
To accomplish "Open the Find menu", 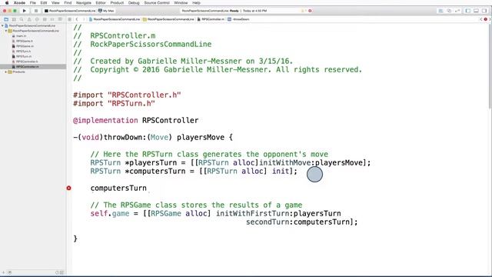I will point(68,3).
